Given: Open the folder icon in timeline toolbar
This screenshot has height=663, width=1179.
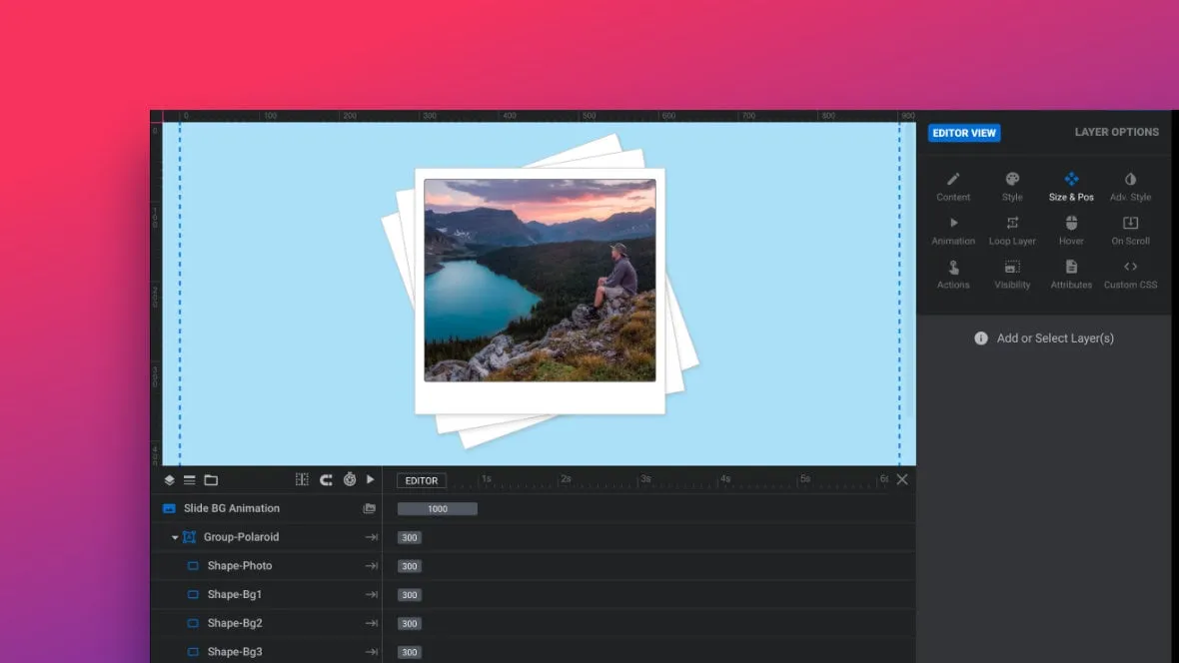Looking at the screenshot, I should pyautogui.click(x=211, y=480).
